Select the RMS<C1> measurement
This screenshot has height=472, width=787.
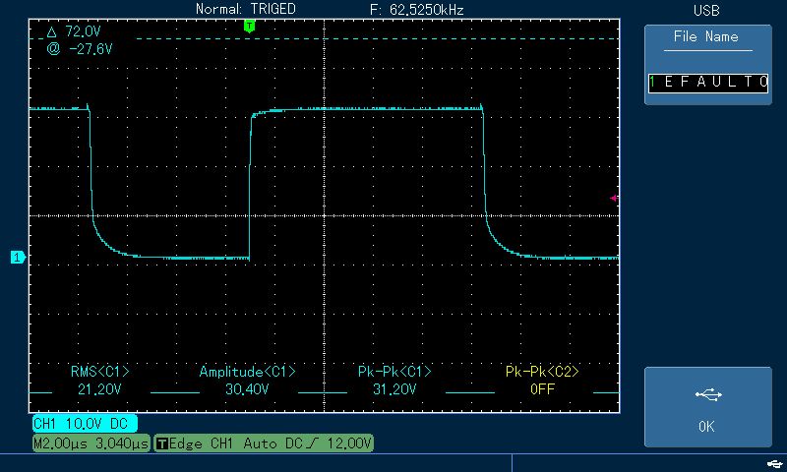coord(99,381)
